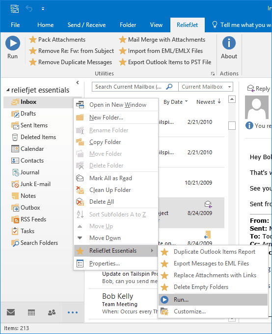Select the Inbox folder

(x=38, y=102)
